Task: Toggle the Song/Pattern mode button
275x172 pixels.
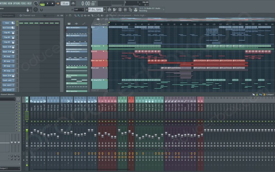Action: click(42, 4)
